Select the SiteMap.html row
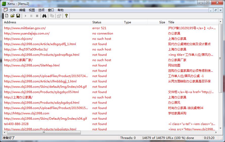Viewport: 225px width, 142px height. [x=110, y=65]
